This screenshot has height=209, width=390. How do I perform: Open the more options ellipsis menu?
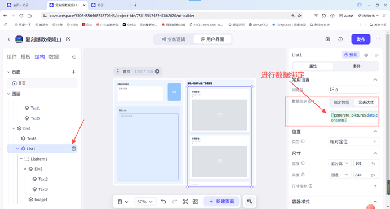(378, 39)
